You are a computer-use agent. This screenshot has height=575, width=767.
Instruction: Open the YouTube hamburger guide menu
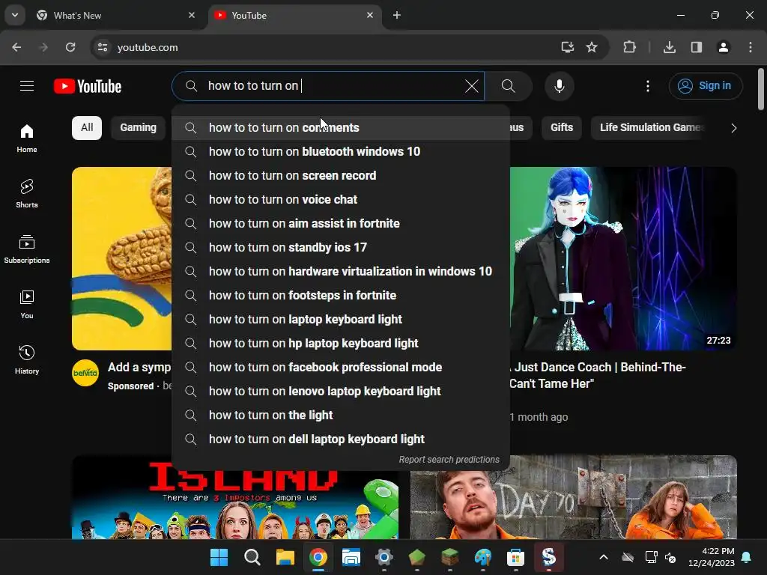27,86
